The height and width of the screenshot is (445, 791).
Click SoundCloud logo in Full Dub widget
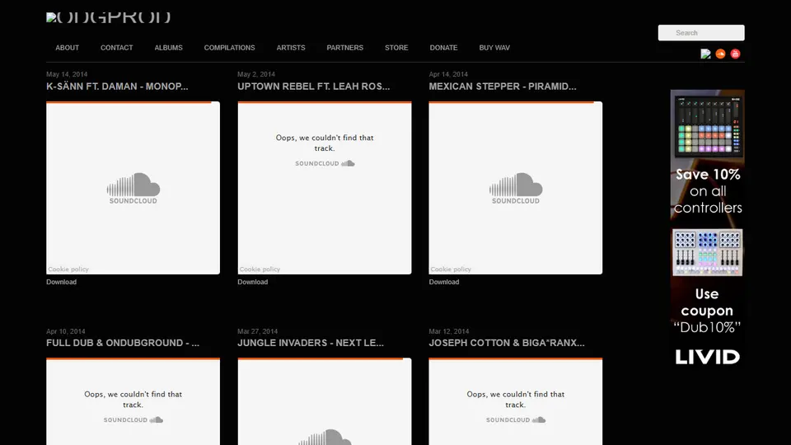pyautogui.click(x=133, y=419)
